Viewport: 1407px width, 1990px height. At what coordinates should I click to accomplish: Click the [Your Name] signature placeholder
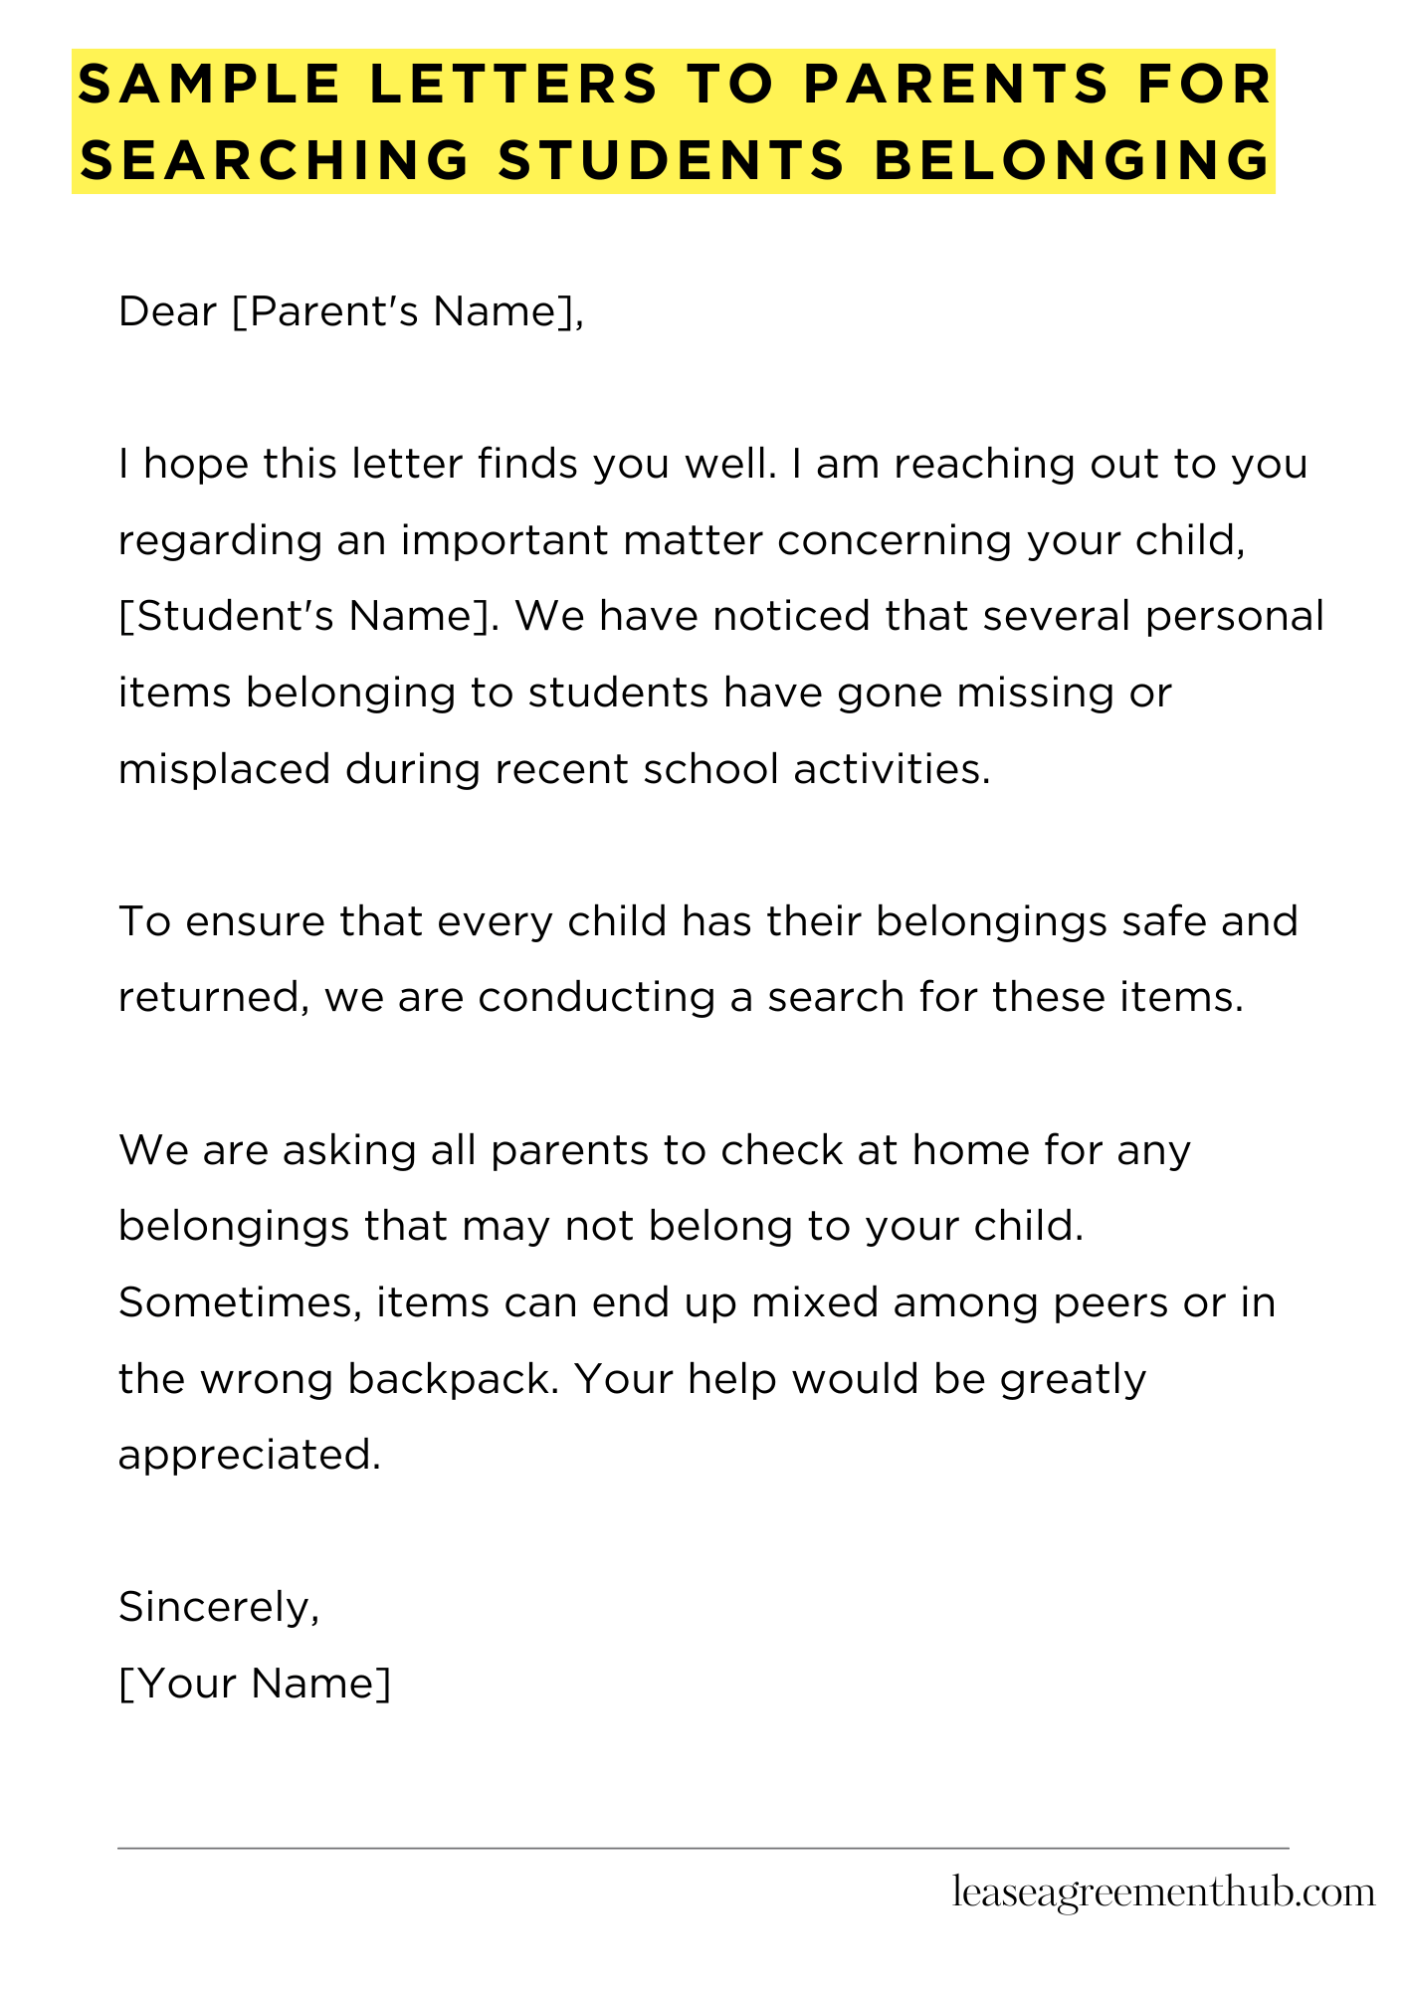255,1683
